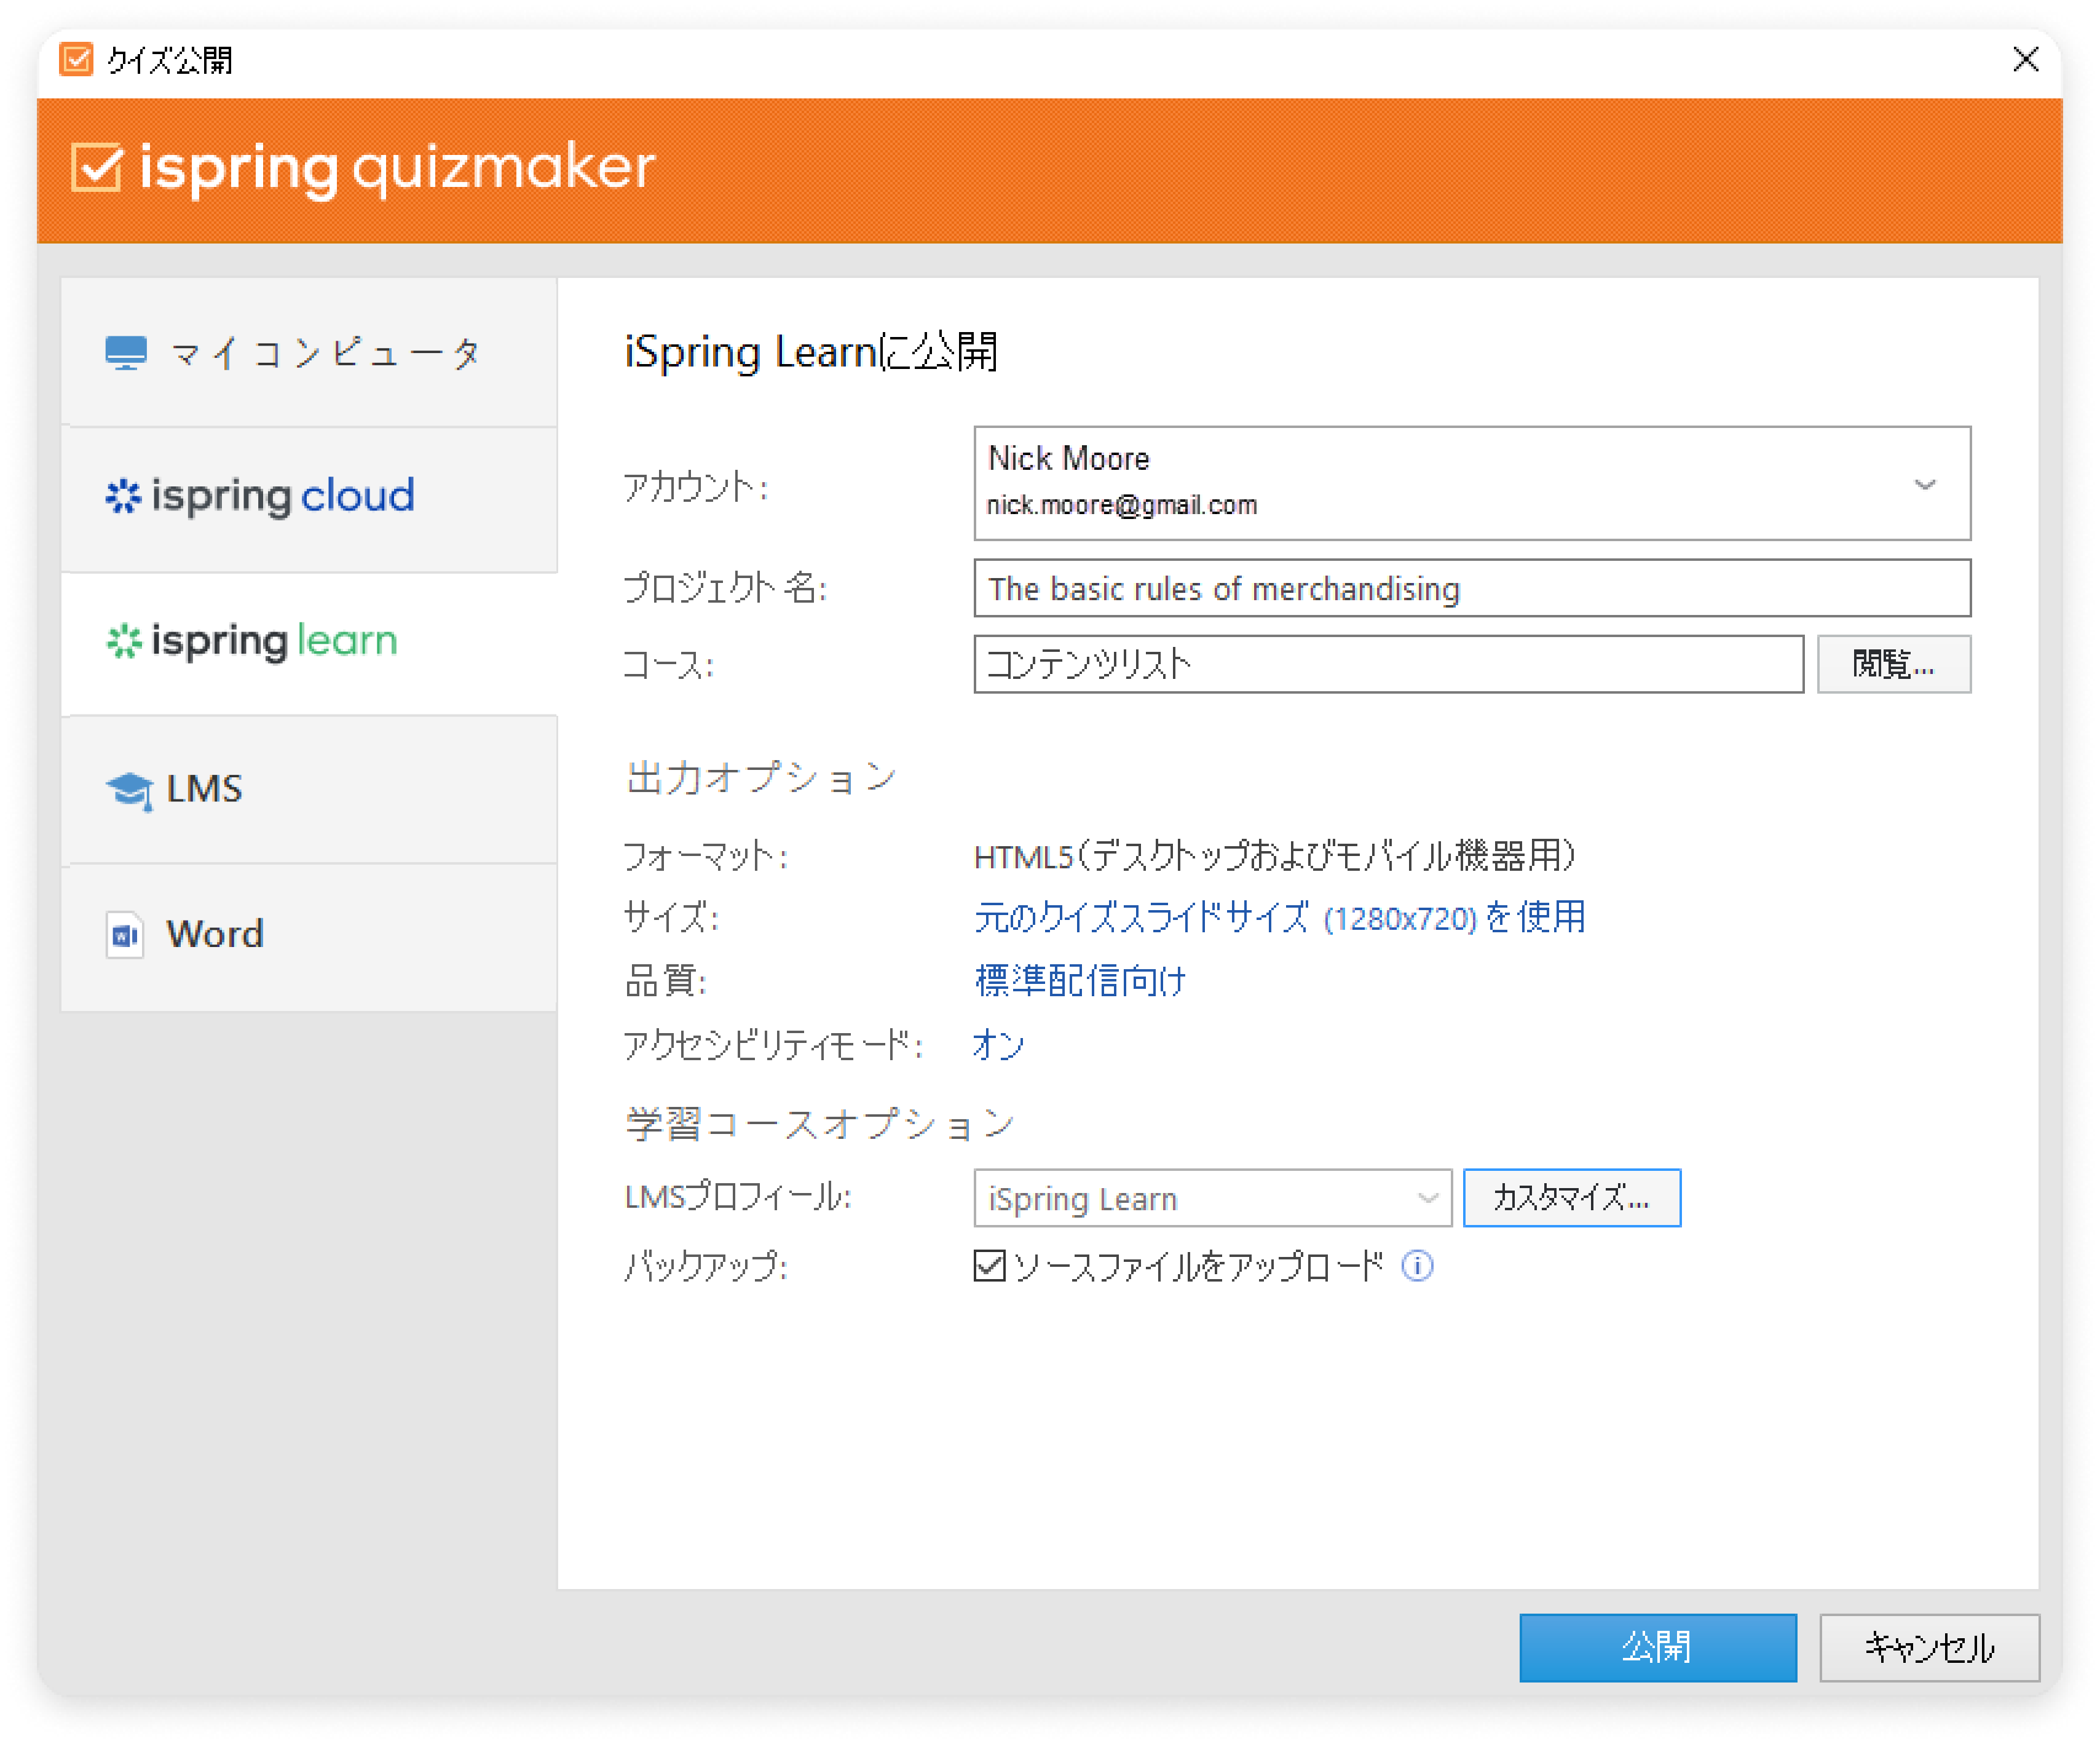Expand the Nick Moore account dropdown

(1472, 483)
